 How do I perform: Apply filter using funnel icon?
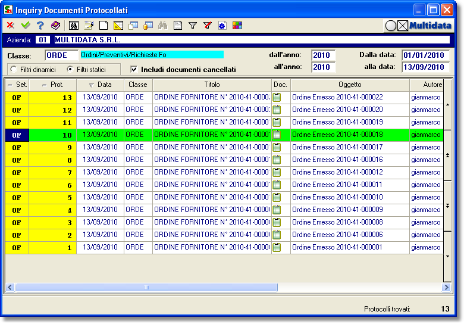point(193,26)
